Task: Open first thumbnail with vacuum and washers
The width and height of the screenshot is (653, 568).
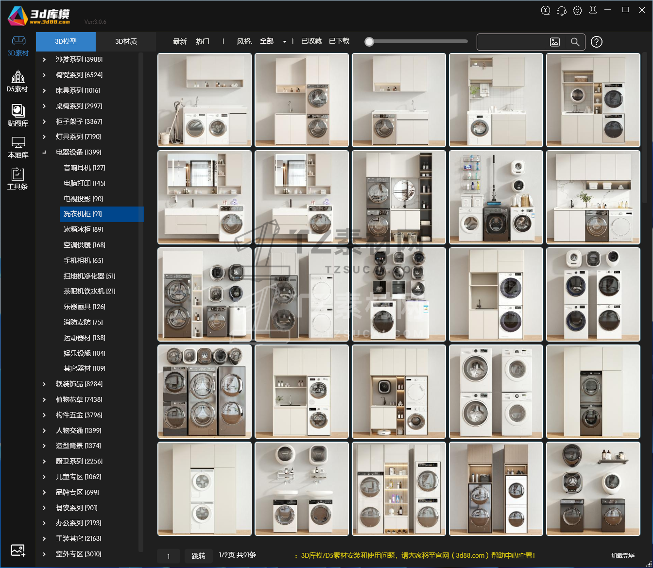Action: pos(205,100)
